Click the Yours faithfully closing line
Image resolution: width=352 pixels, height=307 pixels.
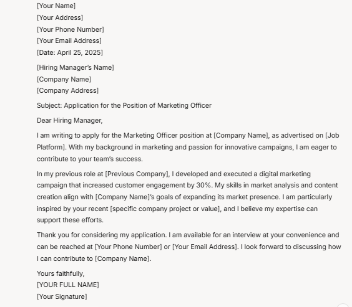click(61, 273)
